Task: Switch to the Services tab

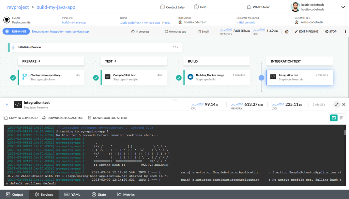Action: point(44,195)
